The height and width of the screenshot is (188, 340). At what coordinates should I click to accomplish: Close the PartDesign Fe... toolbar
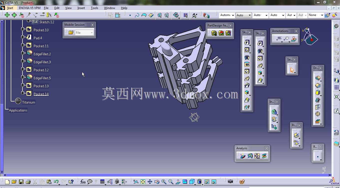pyautogui.click(x=230, y=25)
